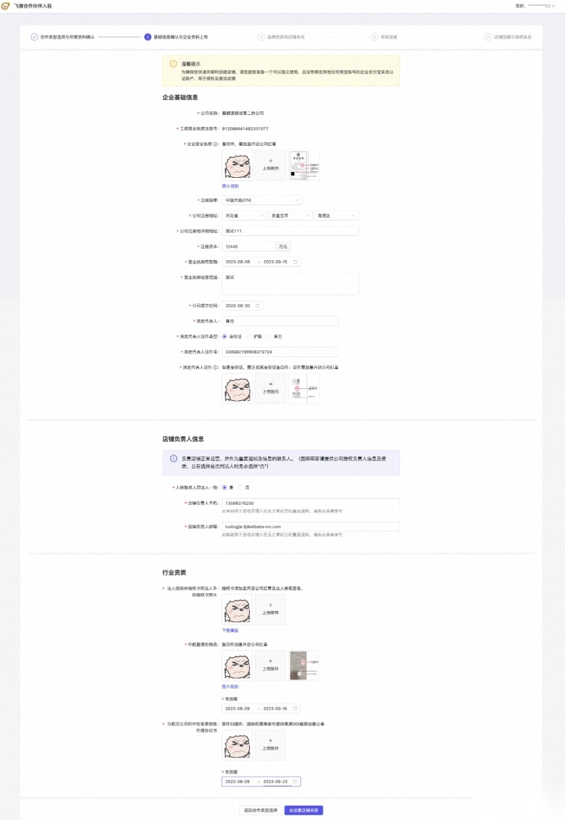Click the 去设置店铺名称 button
Screen dimensions: 565x820
tap(303, 810)
